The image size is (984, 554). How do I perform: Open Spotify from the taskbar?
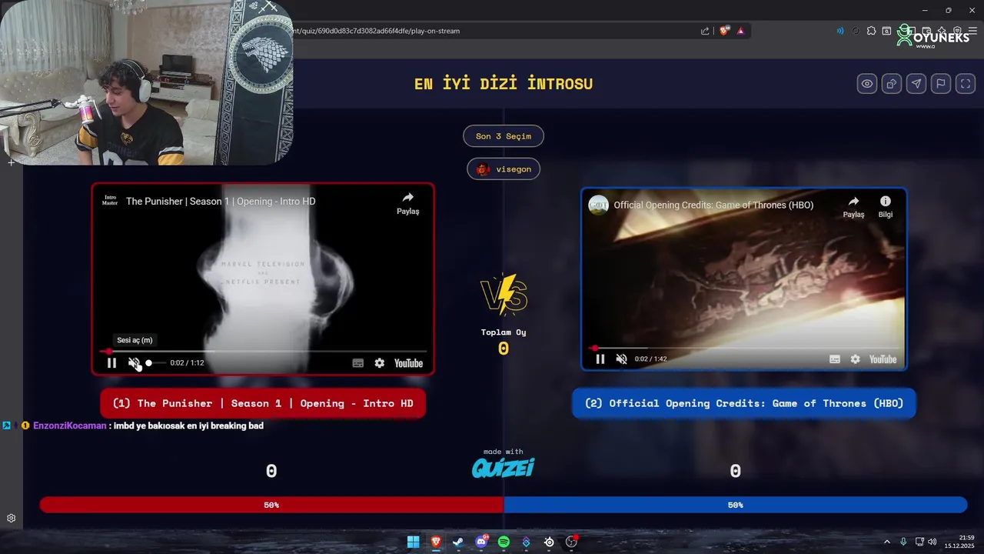pos(504,542)
